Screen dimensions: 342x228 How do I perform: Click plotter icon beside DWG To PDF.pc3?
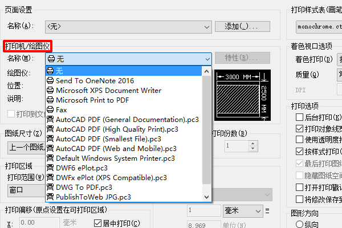tap(50, 187)
